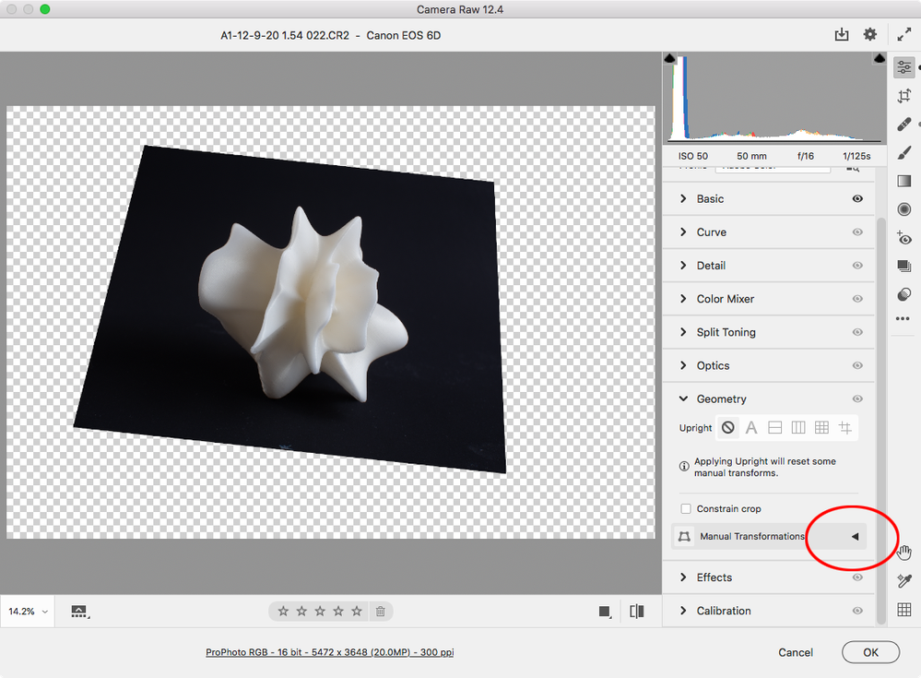Screen dimensions: 921x678
Task: Toggle the grid overlay icon
Action: pyautogui.click(x=904, y=610)
